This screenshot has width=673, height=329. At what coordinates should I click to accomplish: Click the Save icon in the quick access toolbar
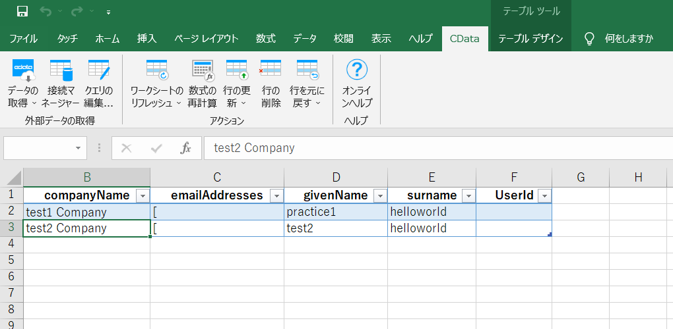click(x=22, y=11)
